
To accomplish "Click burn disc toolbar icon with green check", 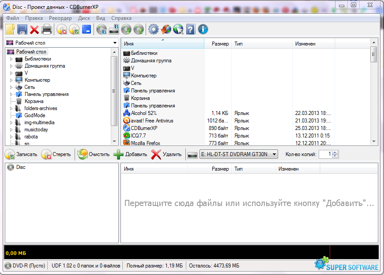I will 74,29.
